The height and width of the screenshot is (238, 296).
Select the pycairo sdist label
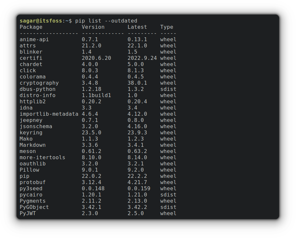point(168,195)
